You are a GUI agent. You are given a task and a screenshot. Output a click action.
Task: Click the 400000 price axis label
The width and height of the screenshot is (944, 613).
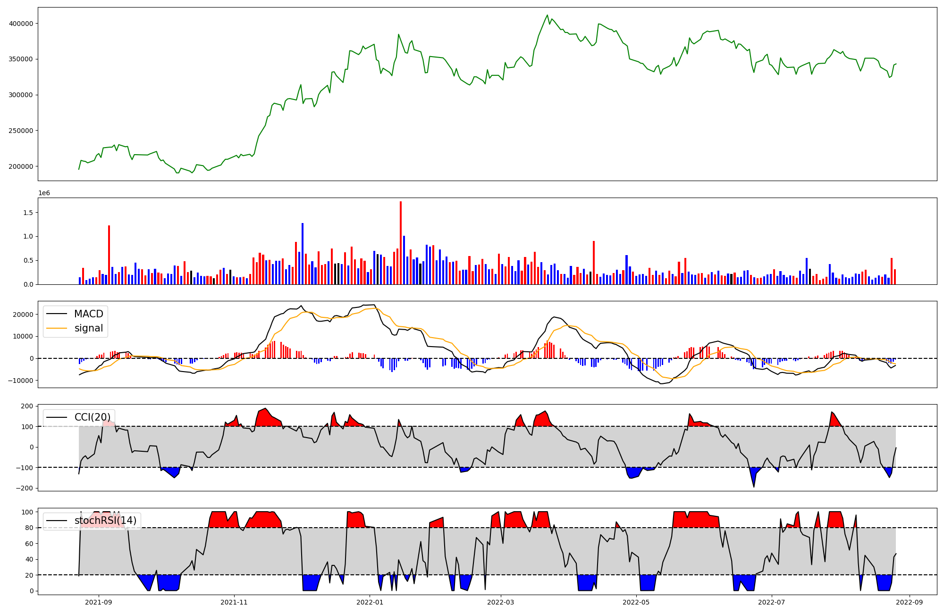point(21,24)
